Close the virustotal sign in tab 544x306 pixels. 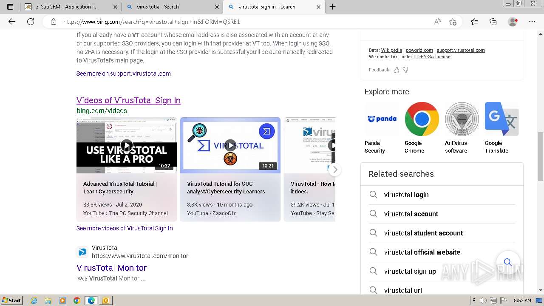coord(319,7)
